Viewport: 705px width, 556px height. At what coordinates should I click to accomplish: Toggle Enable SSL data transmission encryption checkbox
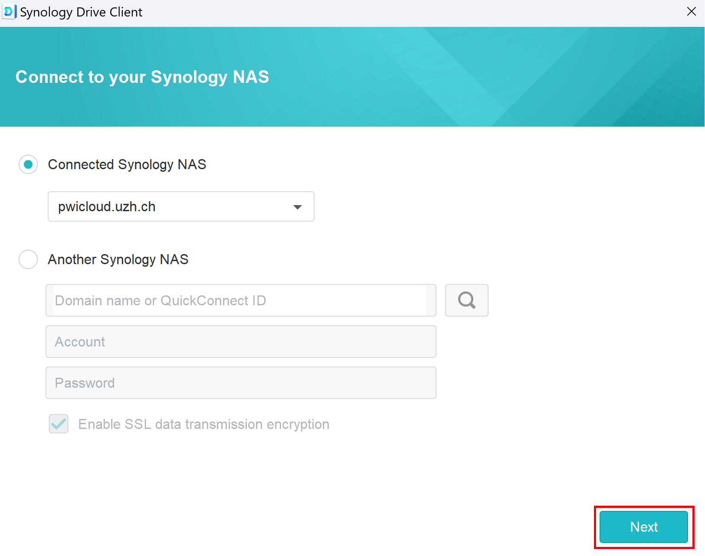pos(59,424)
